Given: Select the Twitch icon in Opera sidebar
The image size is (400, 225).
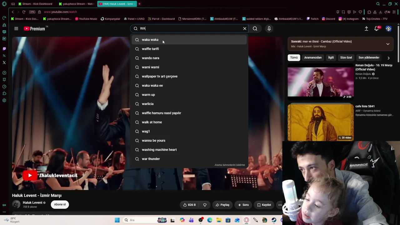Looking at the screenshot, I should tap(4, 49).
